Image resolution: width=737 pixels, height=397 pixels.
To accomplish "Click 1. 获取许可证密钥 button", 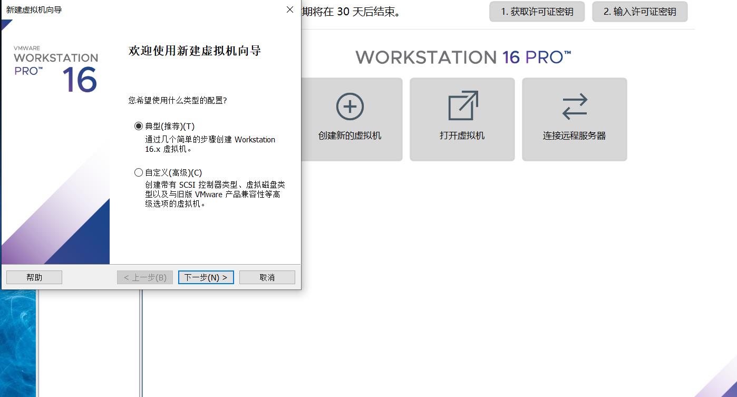I will pyautogui.click(x=537, y=12).
